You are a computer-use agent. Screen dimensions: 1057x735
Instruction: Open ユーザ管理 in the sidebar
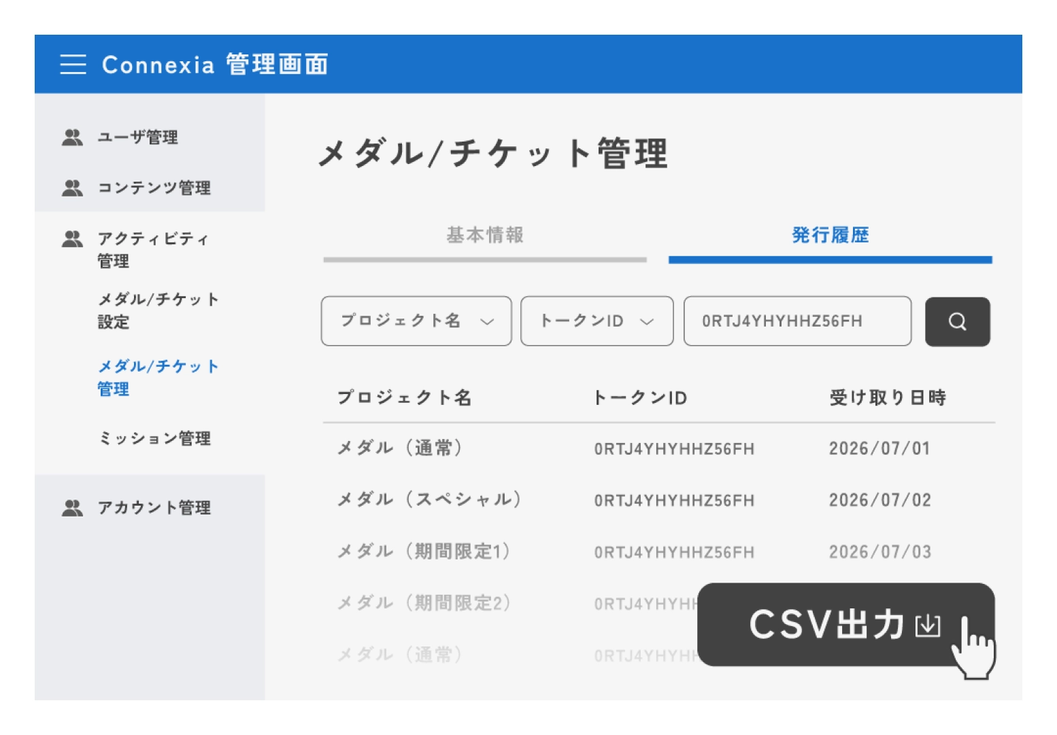coord(137,137)
